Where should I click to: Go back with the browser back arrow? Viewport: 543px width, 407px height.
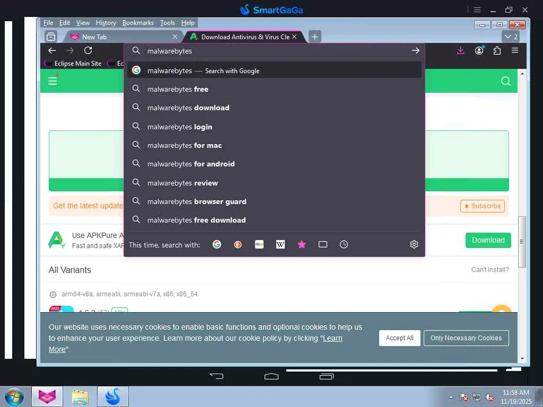52,50
